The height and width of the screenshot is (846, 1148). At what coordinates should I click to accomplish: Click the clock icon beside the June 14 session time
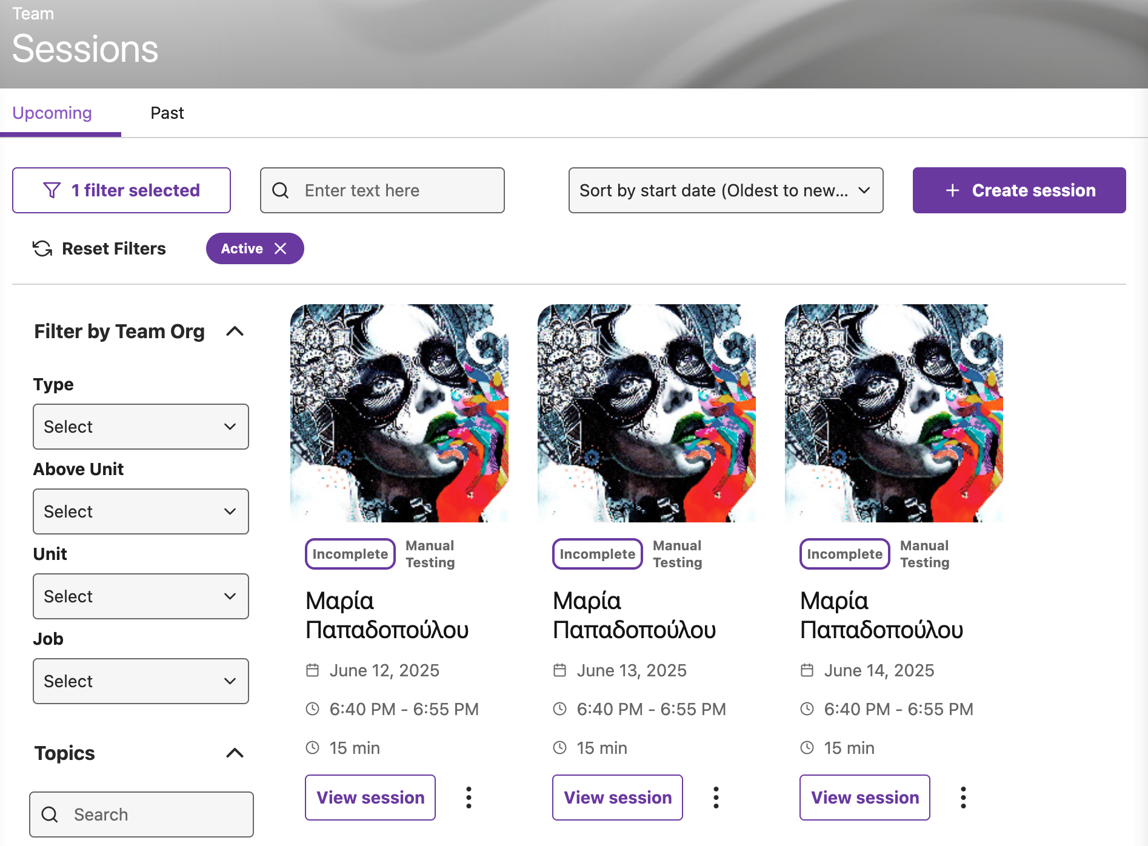[807, 709]
